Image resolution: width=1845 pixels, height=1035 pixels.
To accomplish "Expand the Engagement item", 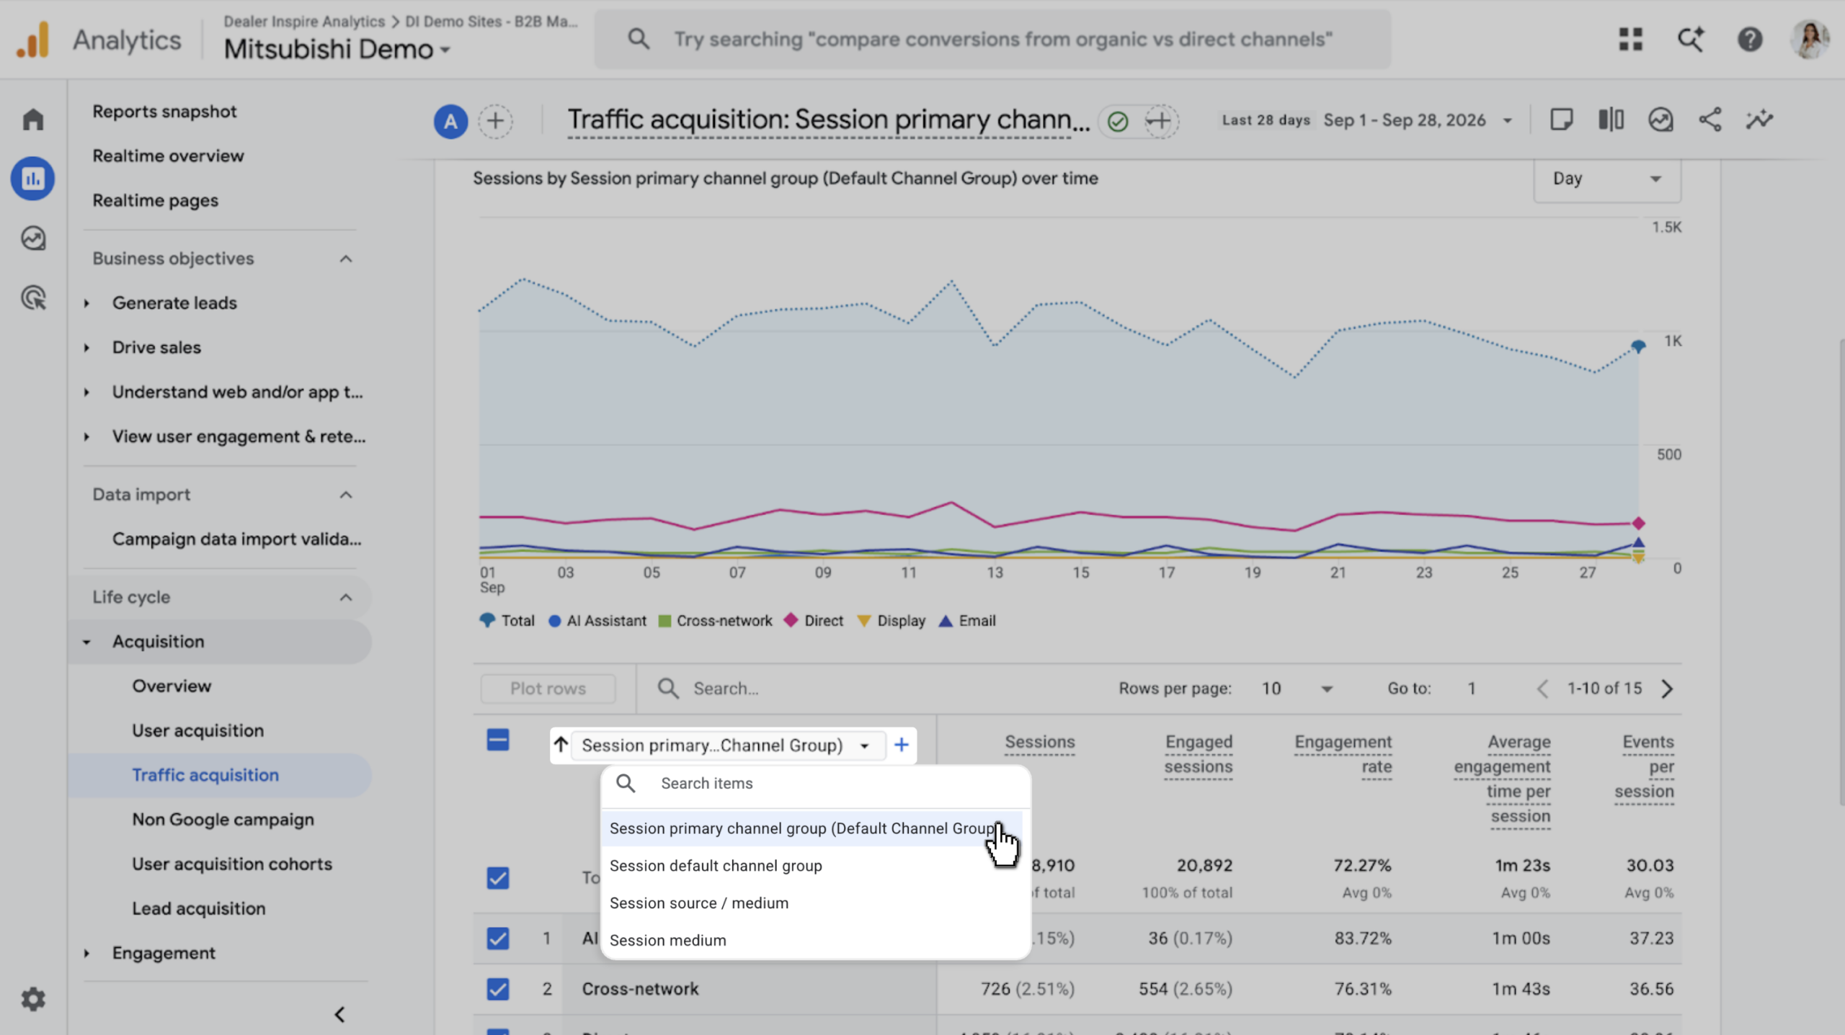I will tap(86, 953).
